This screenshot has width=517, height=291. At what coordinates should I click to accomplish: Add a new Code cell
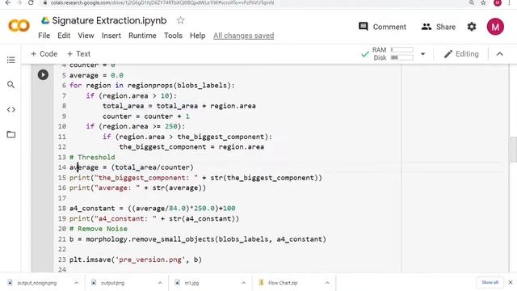pyautogui.click(x=44, y=54)
